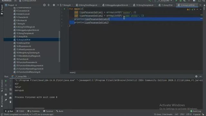The image size is (206, 116).
Task: Click the Search Everywhere magnifier icon
Action: click(204, 1)
